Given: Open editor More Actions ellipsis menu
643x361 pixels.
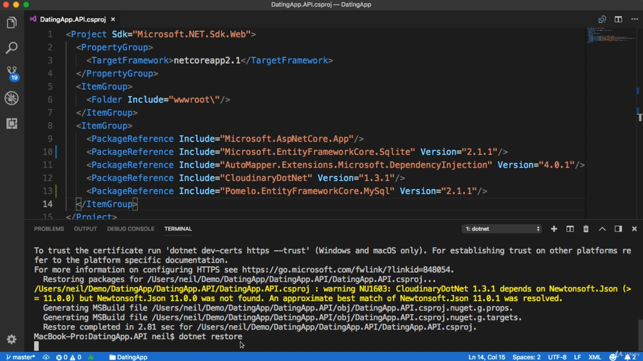Looking at the screenshot, I should coord(634,19).
